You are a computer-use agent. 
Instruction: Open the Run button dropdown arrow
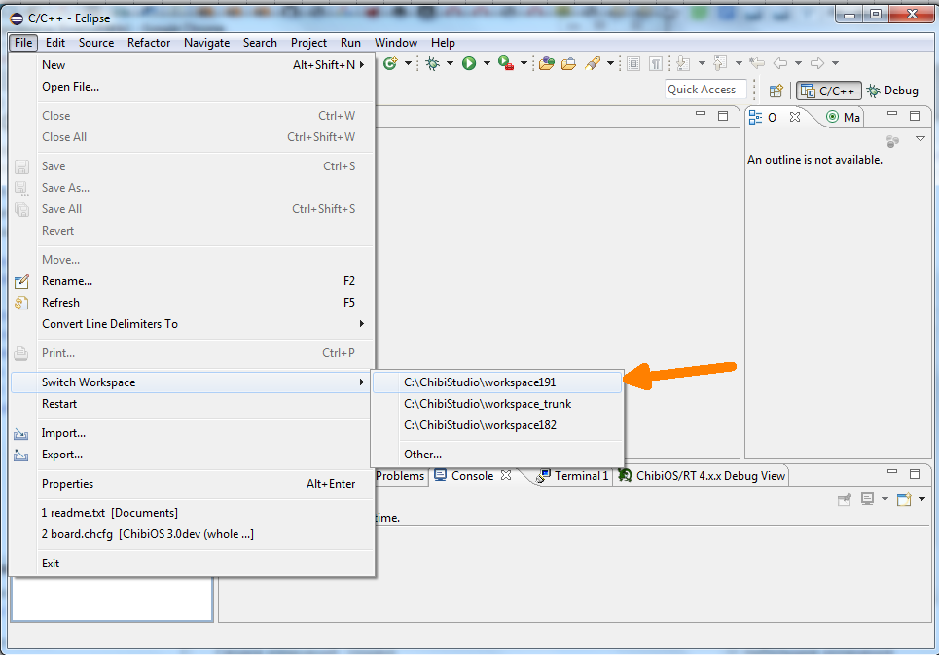tap(486, 64)
